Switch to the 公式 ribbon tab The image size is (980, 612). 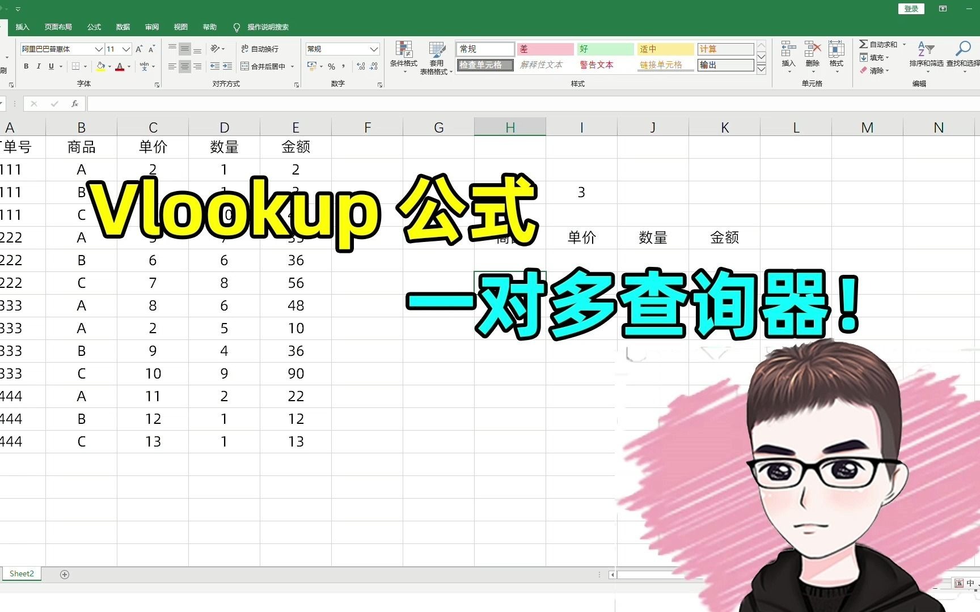coord(94,27)
